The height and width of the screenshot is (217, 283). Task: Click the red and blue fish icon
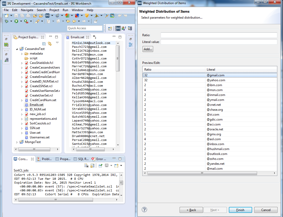pyautogui.click(x=77, y=16)
